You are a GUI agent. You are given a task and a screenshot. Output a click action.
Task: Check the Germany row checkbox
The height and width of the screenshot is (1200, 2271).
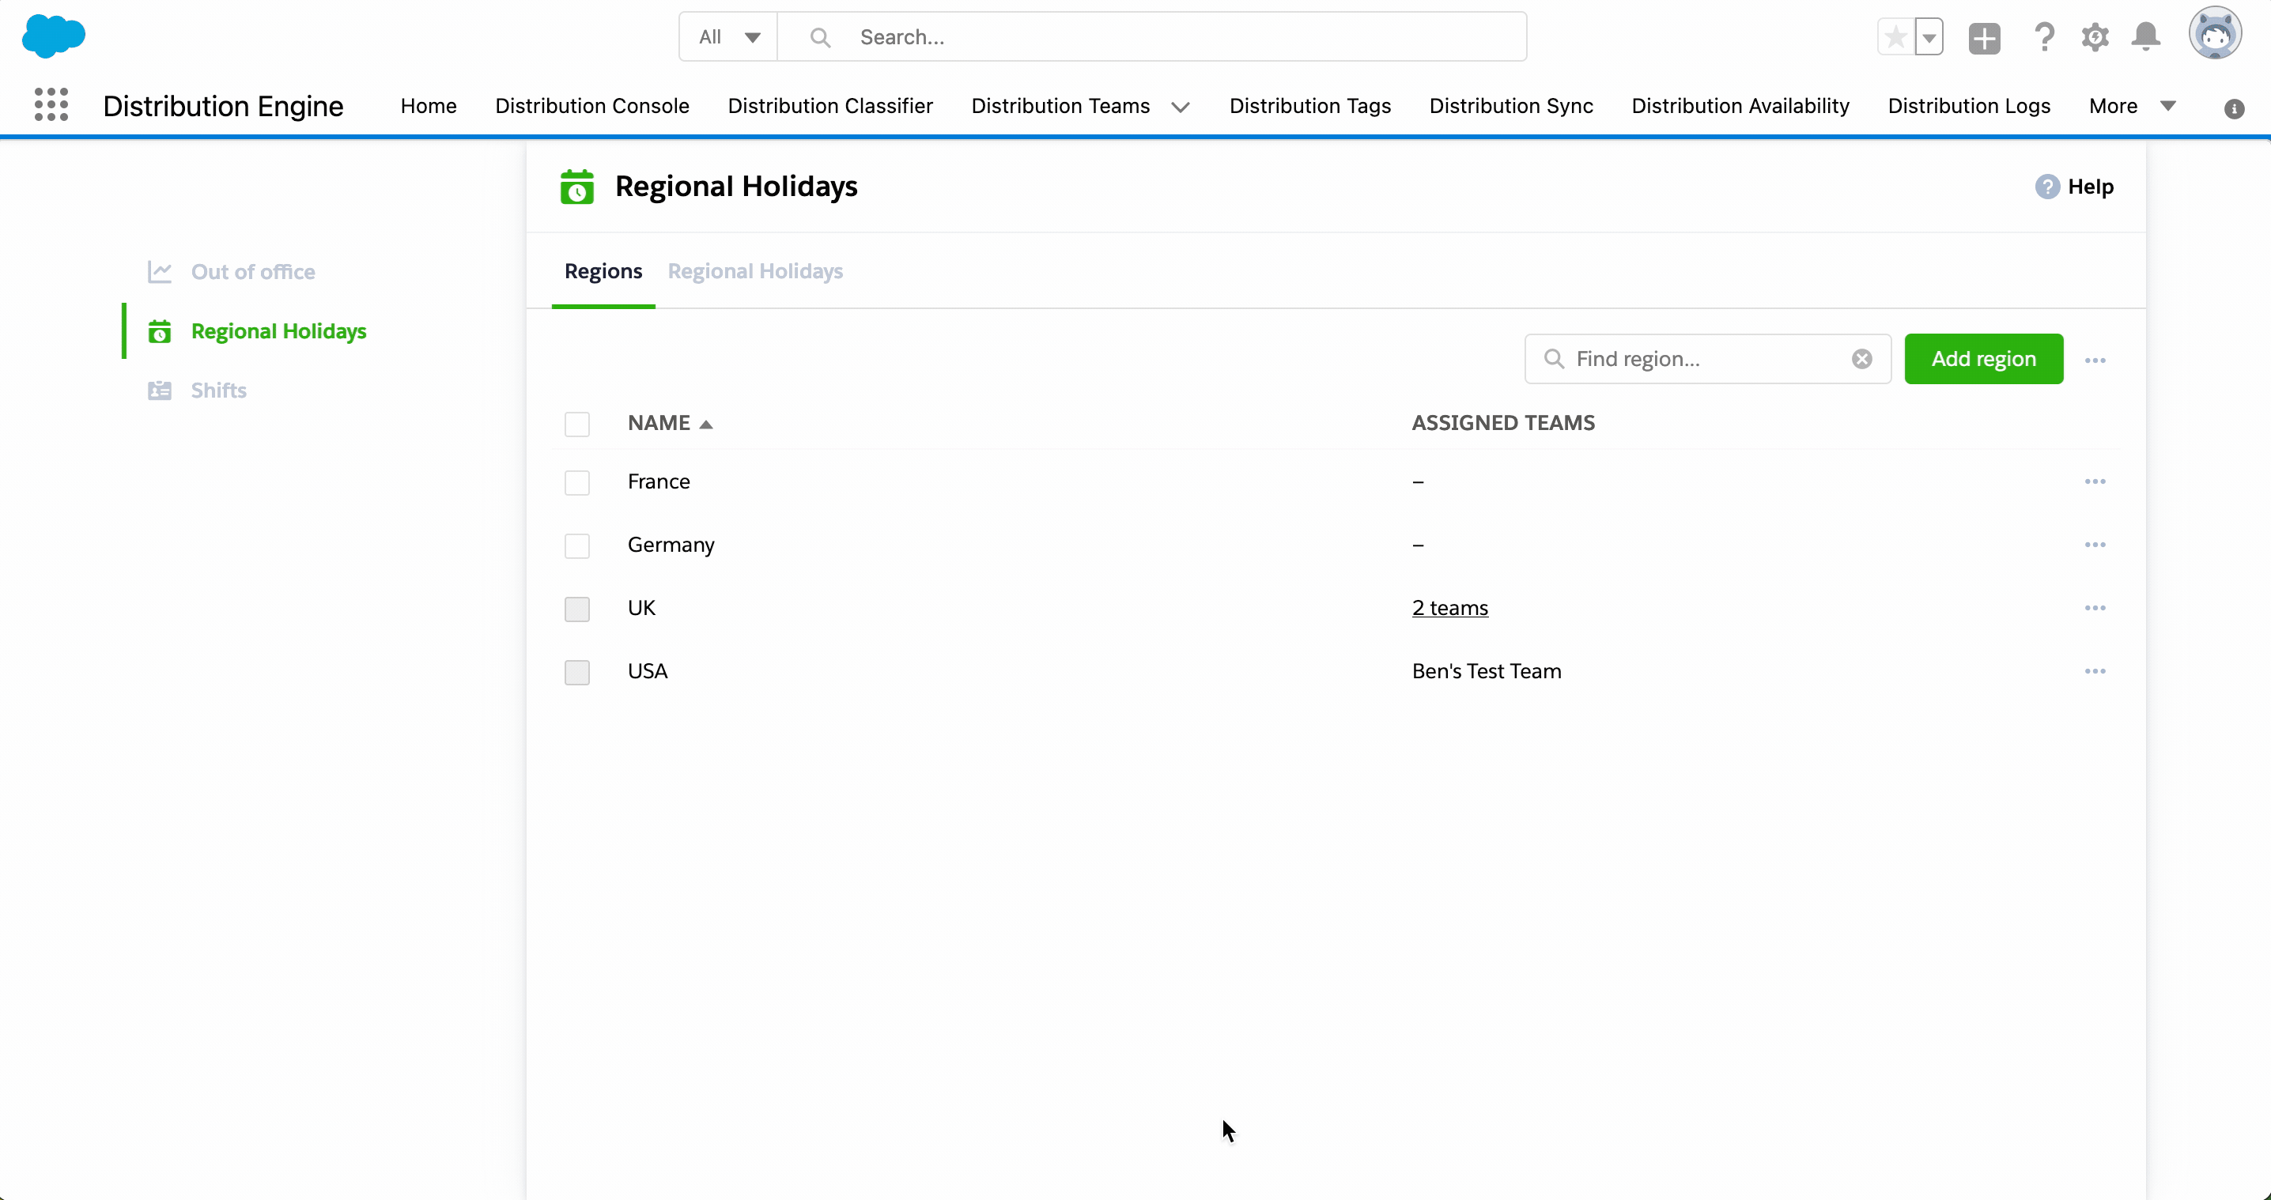(x=577, y=545)
